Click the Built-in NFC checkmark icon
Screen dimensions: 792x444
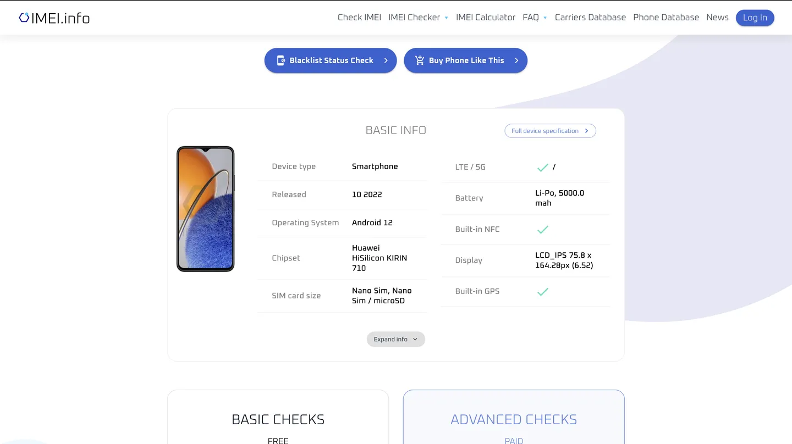coord(543,230)
